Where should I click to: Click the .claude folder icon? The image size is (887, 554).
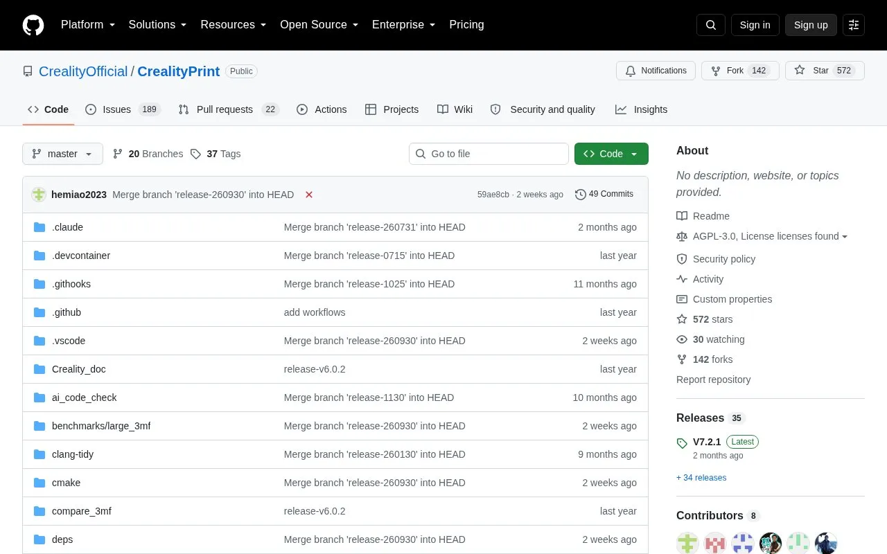point(39,227)
